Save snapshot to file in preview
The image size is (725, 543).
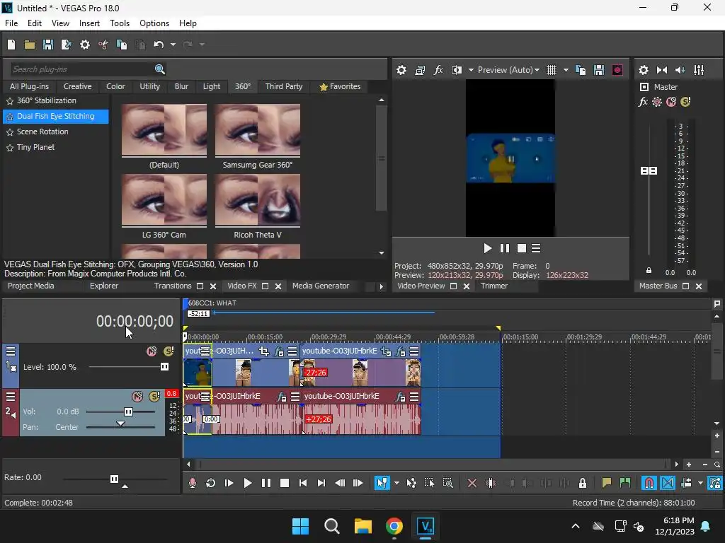click(599, 70)
